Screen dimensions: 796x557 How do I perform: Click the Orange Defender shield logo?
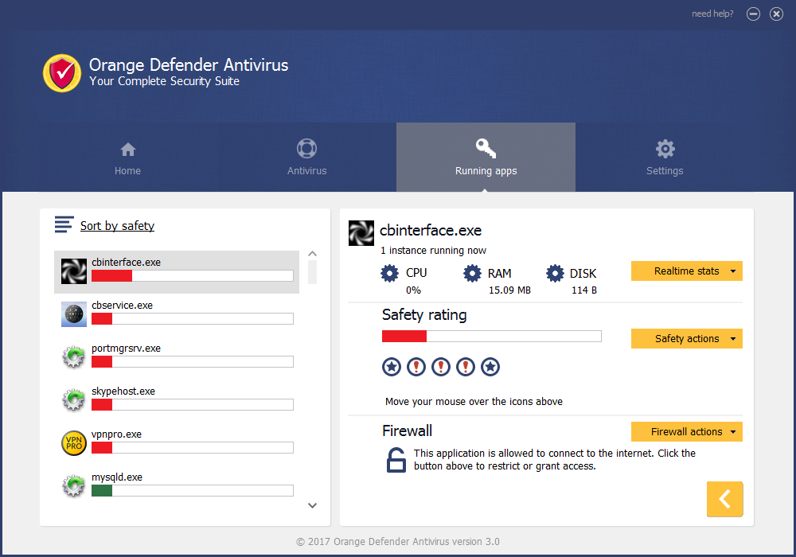coord(62,73)
